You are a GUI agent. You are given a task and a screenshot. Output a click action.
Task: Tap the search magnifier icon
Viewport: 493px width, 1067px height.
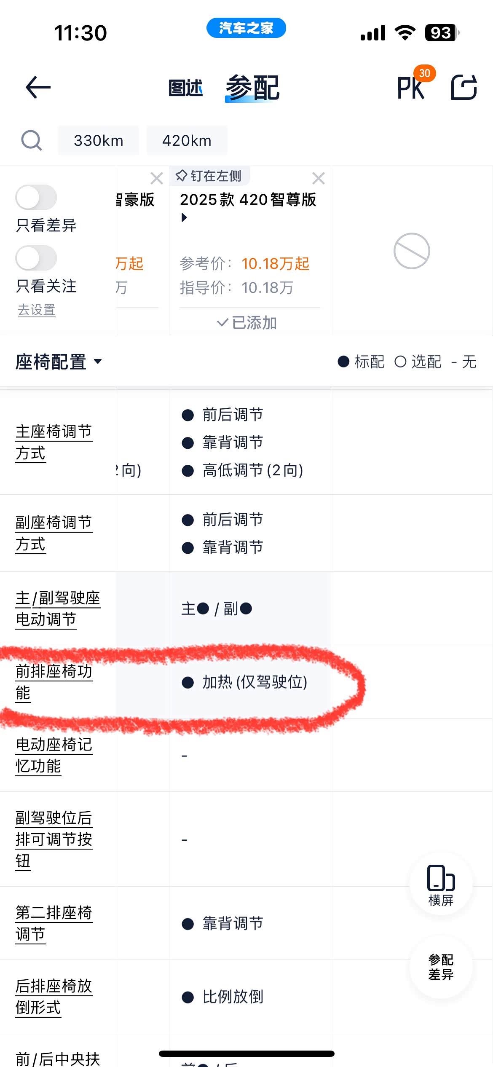(32, 140)
